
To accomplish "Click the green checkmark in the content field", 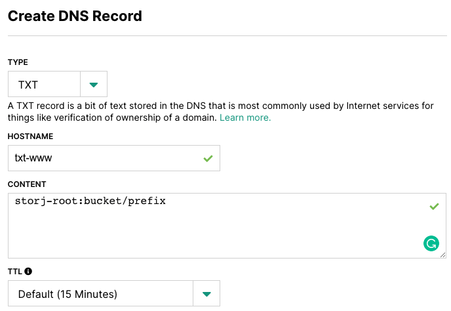I will 434,207.
